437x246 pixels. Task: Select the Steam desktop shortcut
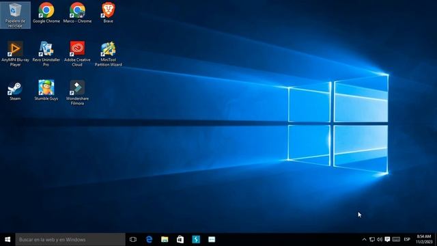(x=15, y=91)
